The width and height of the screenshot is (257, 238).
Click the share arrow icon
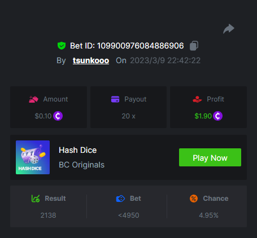tap(229, 29)
